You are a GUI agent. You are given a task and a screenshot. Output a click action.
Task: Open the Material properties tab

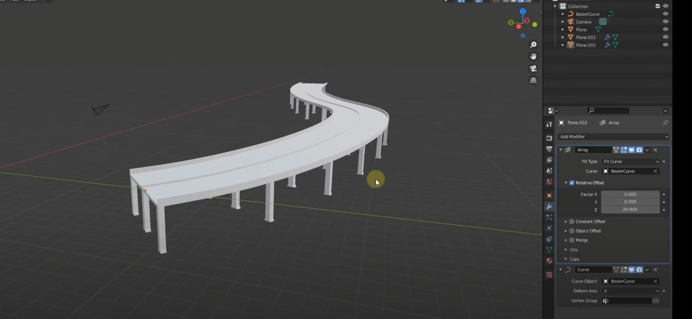tap(549, 261)
